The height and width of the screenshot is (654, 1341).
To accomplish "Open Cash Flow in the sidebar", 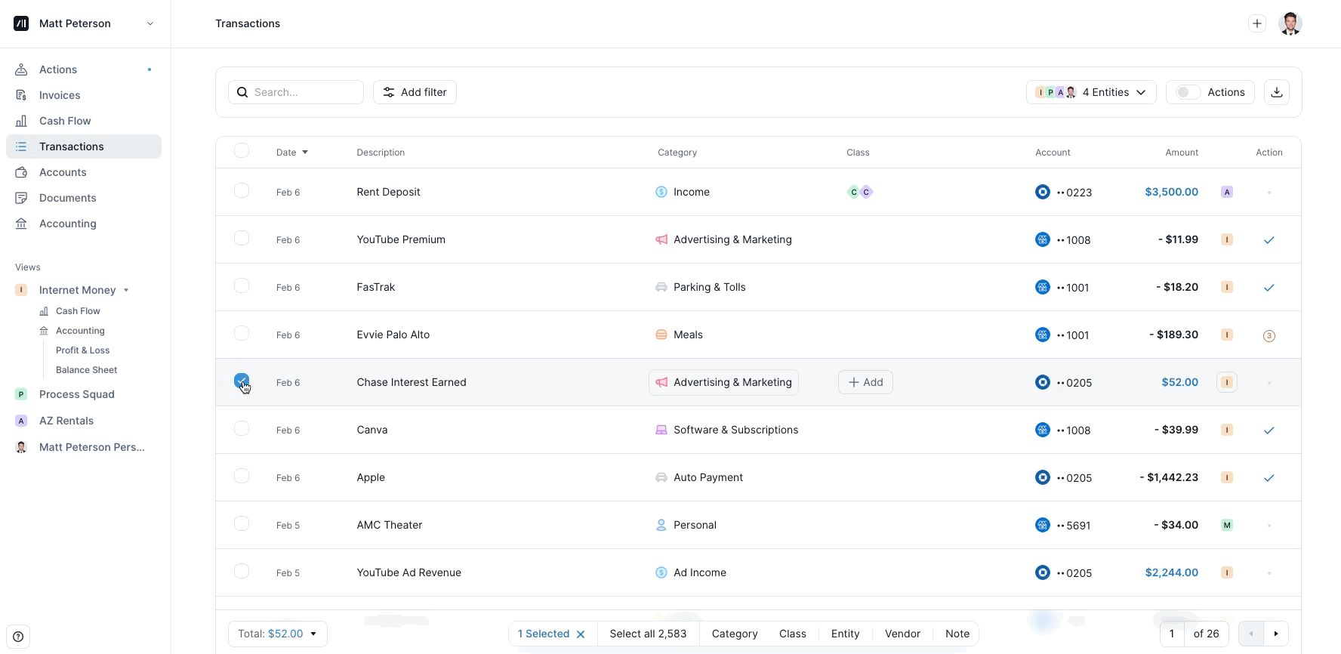I will point(65,121).
